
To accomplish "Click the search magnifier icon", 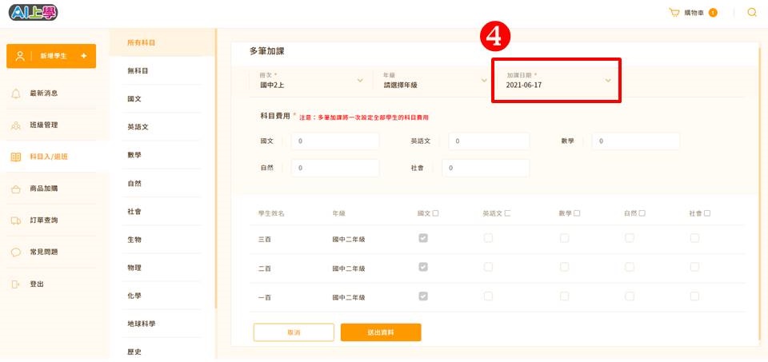I will (752, 13).
